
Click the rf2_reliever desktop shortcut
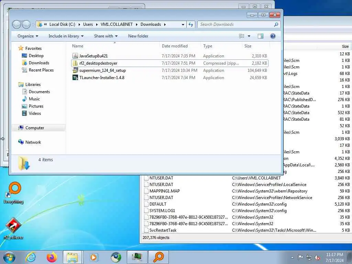13,229
